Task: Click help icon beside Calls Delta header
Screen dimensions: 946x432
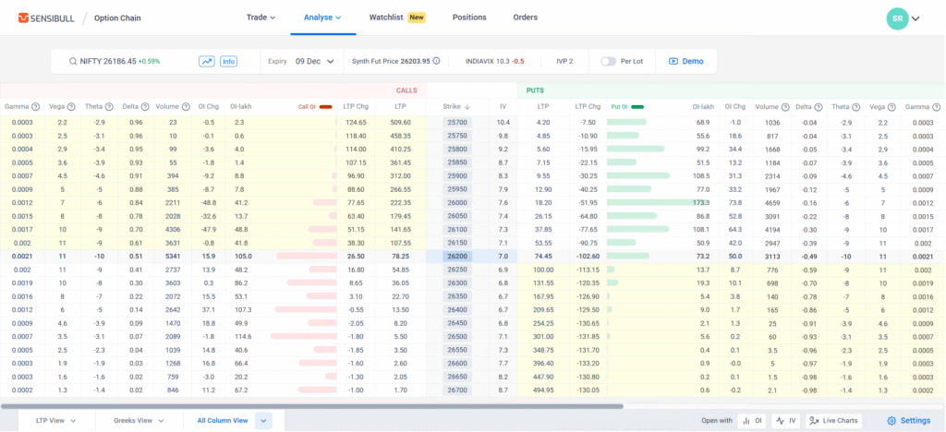Action: [x=145, y=107]
